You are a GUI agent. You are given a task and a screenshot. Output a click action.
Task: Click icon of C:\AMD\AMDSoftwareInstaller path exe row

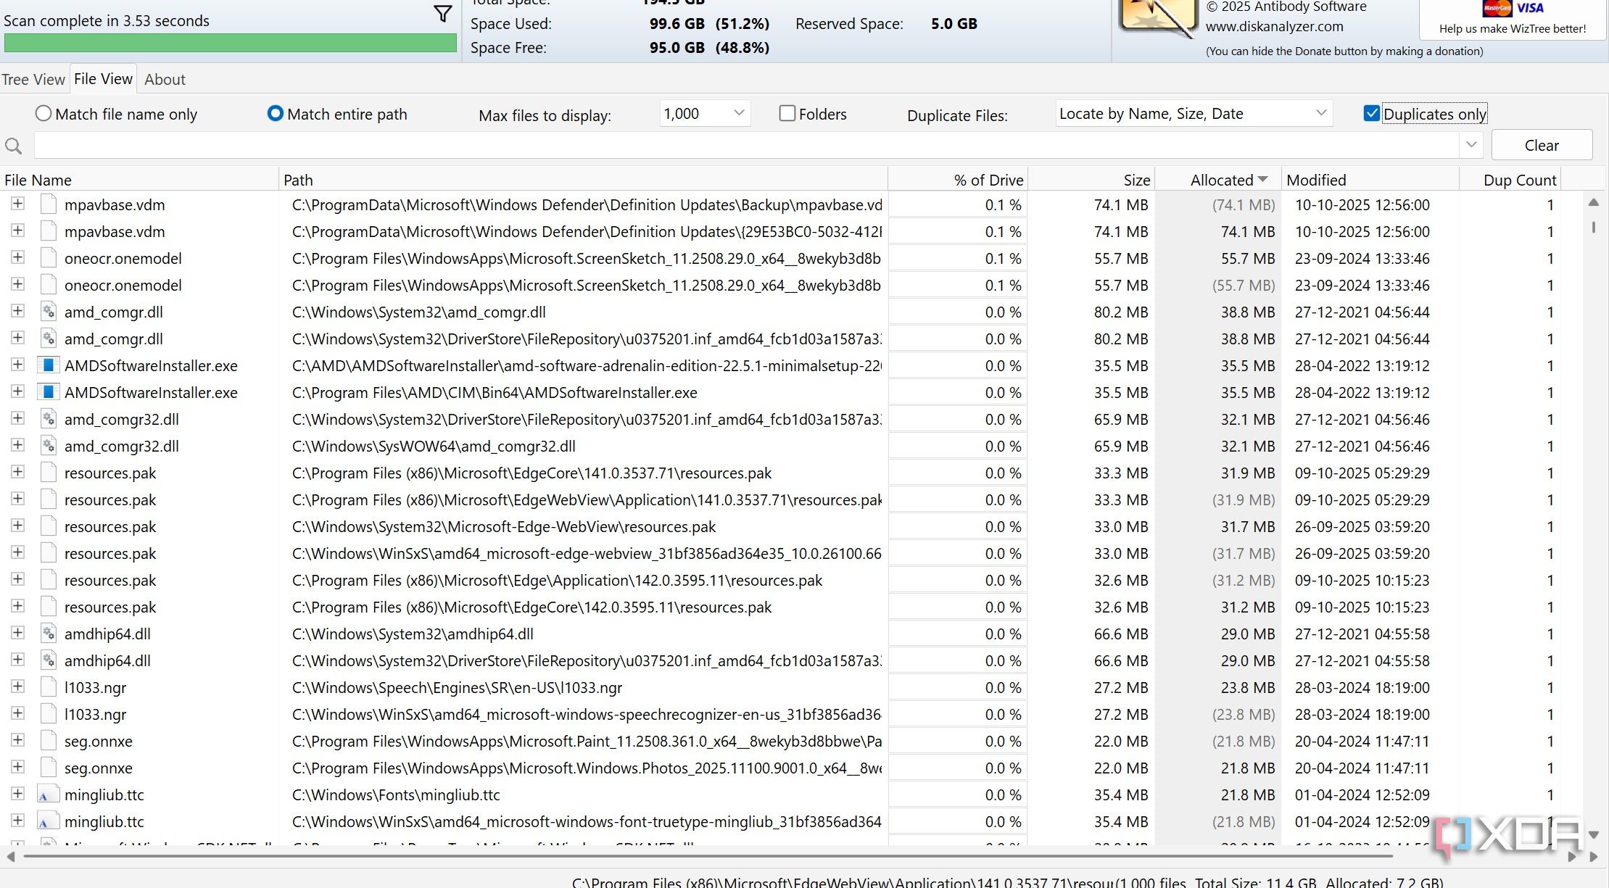pos(48,366)
